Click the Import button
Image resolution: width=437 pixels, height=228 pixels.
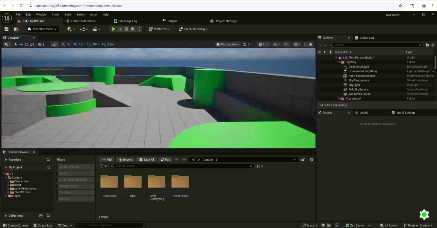tap(125, 160)
